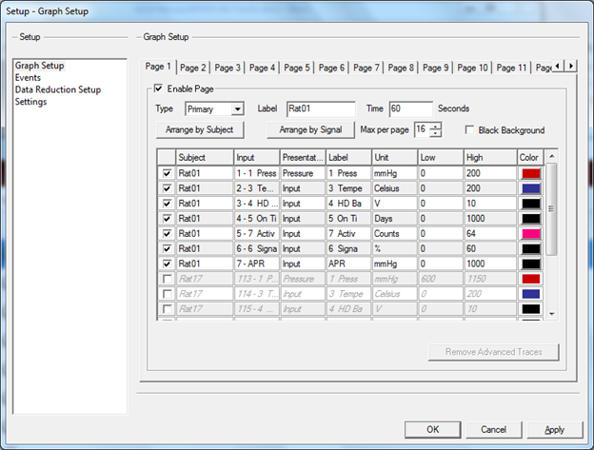Click the Label field containing Rat01
This screenshot has height=450, width=594.
(320, 108)
